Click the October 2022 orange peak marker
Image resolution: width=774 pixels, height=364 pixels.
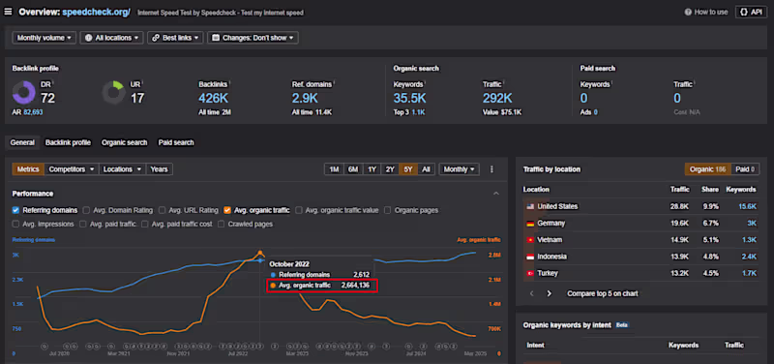[260, 253]
